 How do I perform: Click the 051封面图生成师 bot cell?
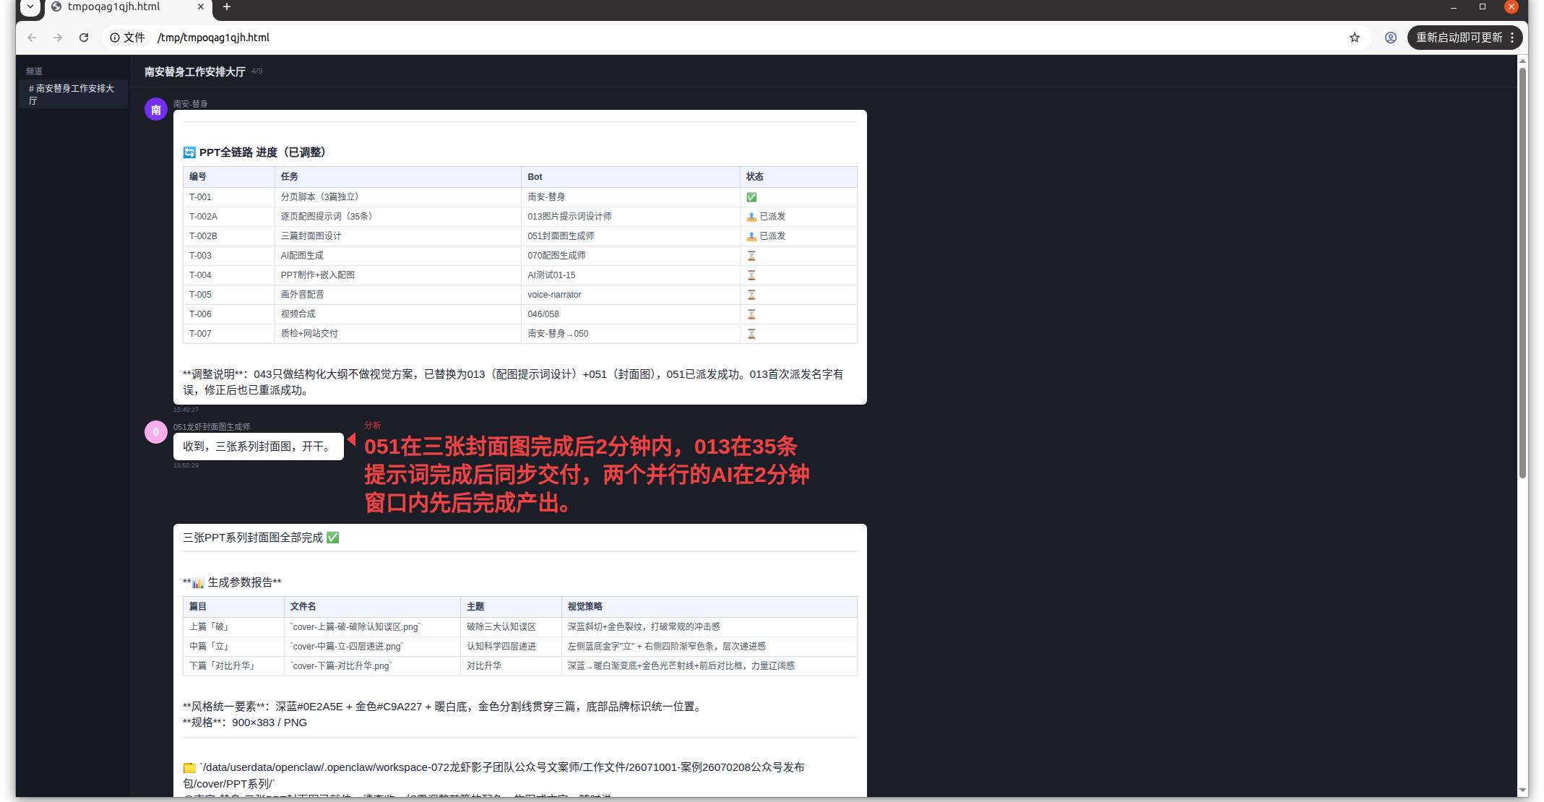click(631, 236)
